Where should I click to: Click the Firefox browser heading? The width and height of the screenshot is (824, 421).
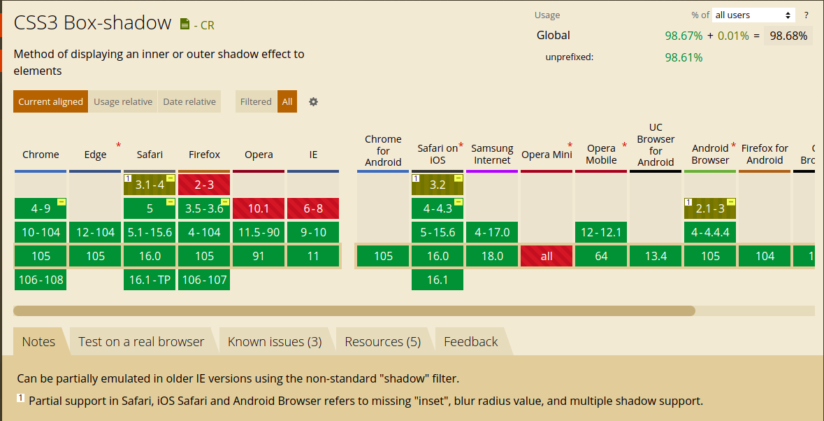point(204,155)
